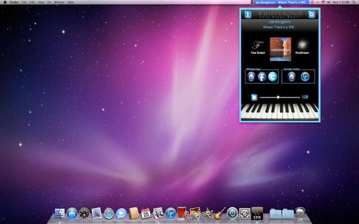
Task: Click the Where There's a Will song title
Action: 280,27
